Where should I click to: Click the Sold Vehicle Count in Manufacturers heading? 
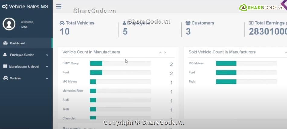222,52
